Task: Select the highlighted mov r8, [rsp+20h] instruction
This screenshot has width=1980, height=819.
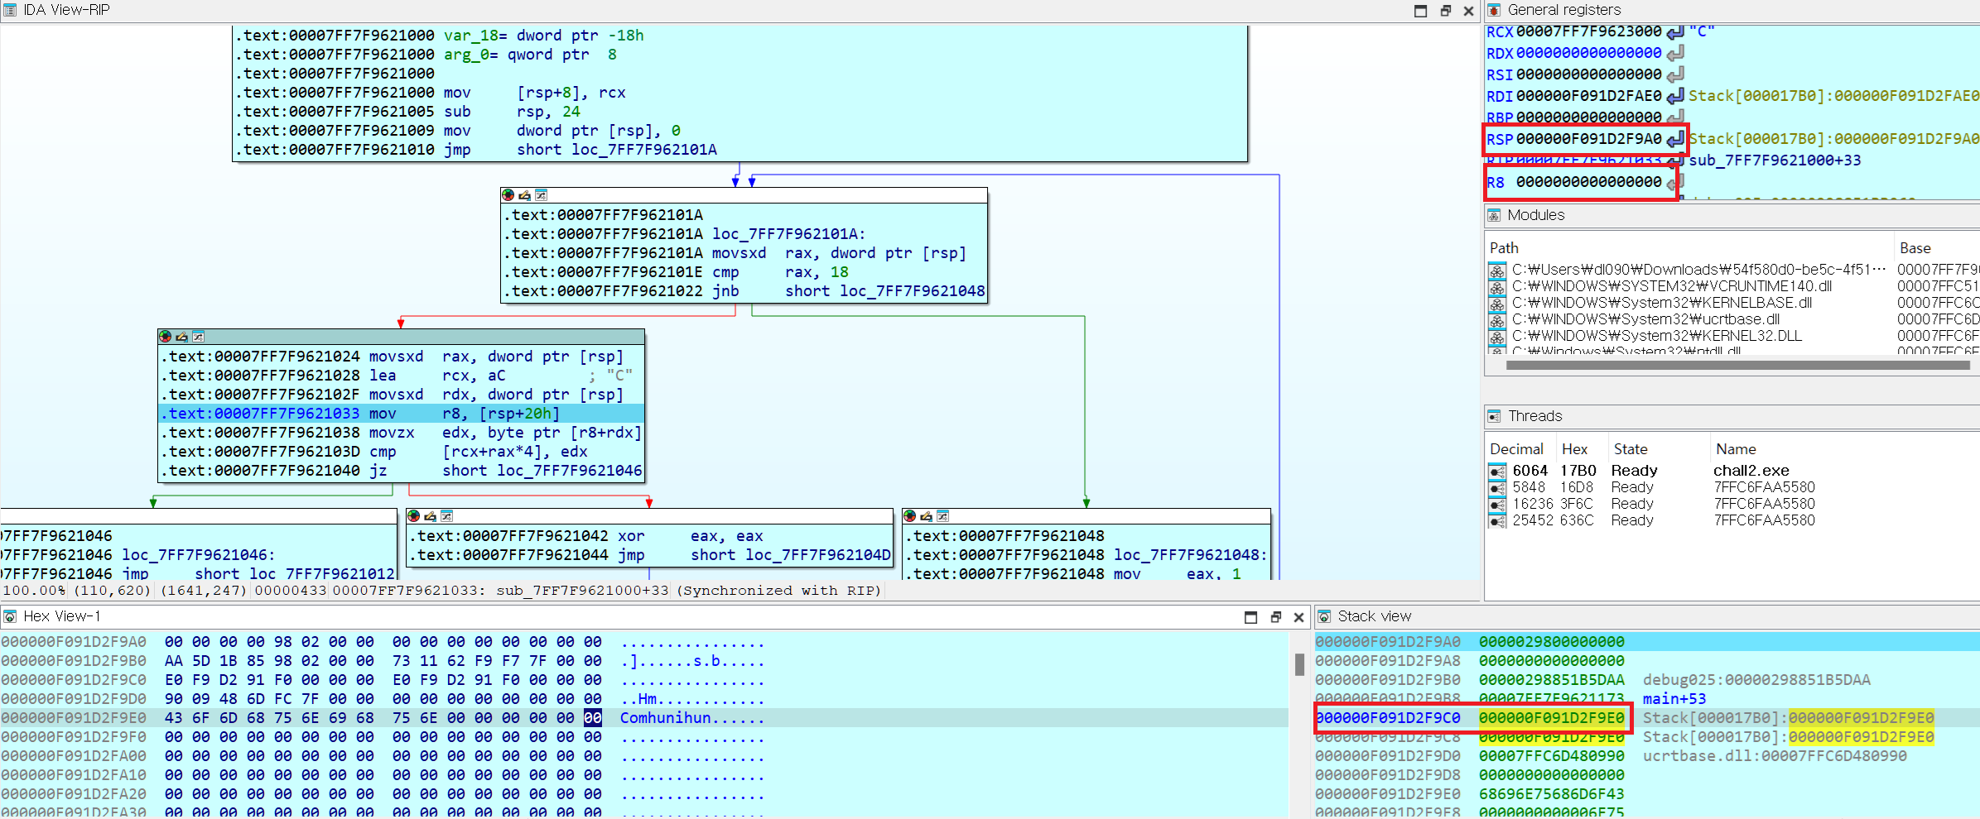Action: coord(401,414)
